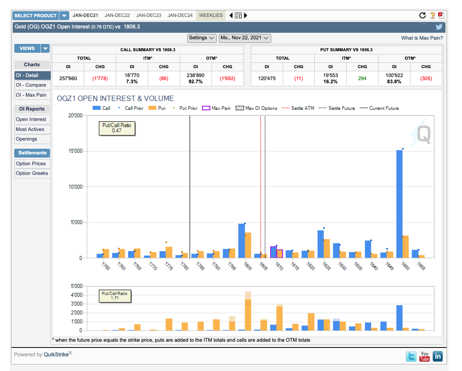Go to previous expiration with left arrow
Screen dimensions: 462x371
(x=231, y=15)
